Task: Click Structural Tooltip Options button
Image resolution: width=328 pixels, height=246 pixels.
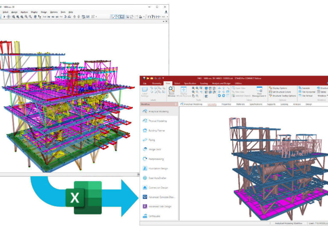Action: [x=283, y=96]
